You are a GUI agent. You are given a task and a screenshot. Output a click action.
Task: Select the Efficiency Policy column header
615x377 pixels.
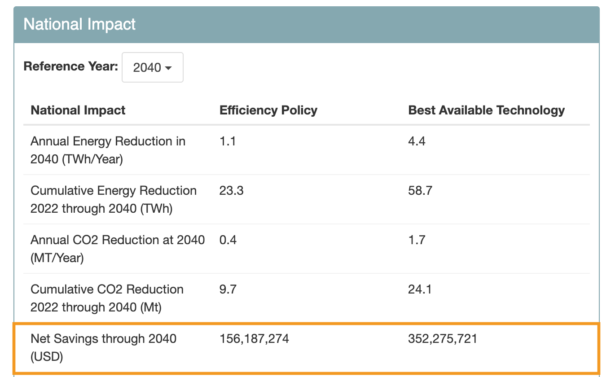[268, 110]
